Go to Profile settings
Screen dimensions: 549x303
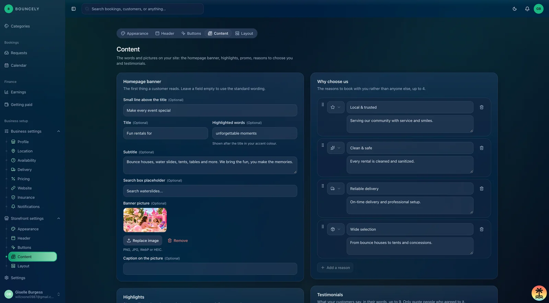[23, 142]
